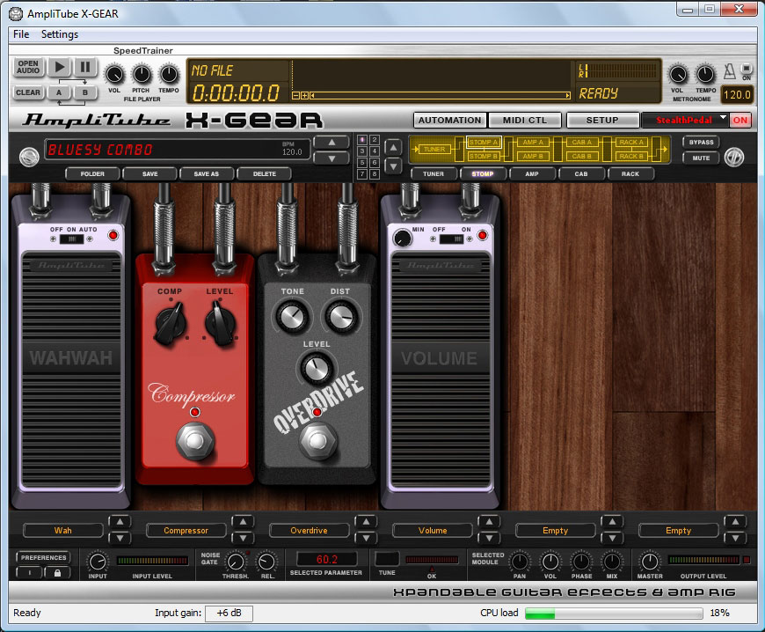Image resolution: width=765 pixels, height=632 pixels.
Task: Click the selected module MIX knob
Action: pyautogui.click(x=612, y=562)
